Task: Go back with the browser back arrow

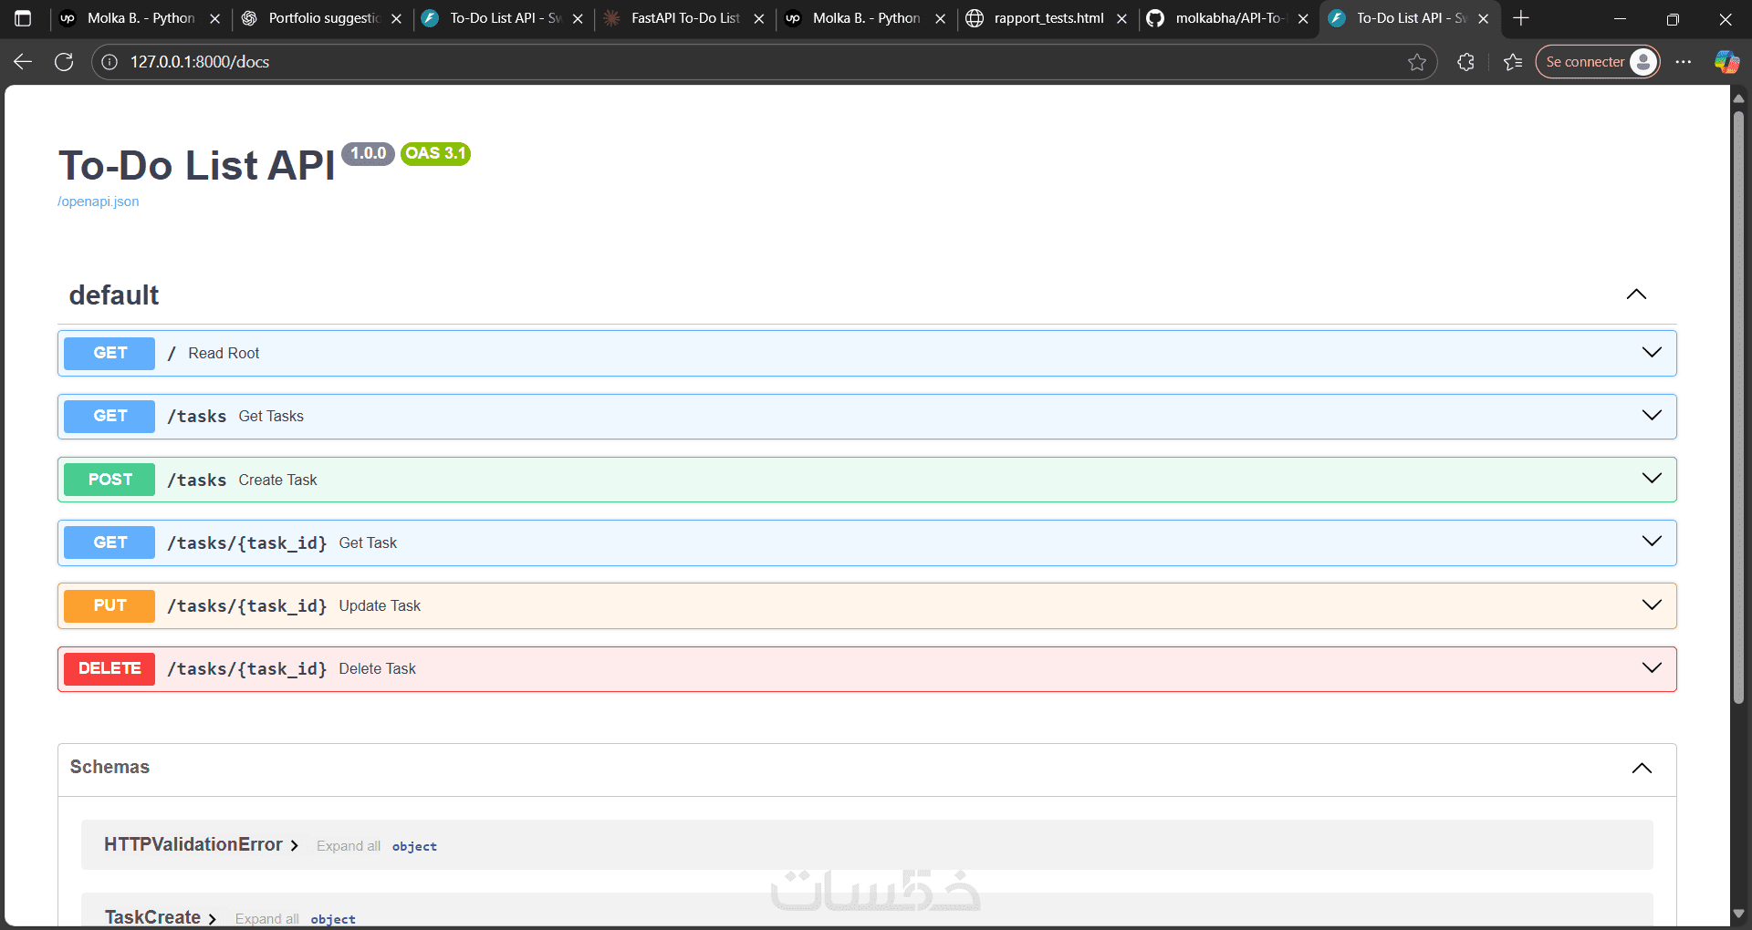Action: [23, 62]
